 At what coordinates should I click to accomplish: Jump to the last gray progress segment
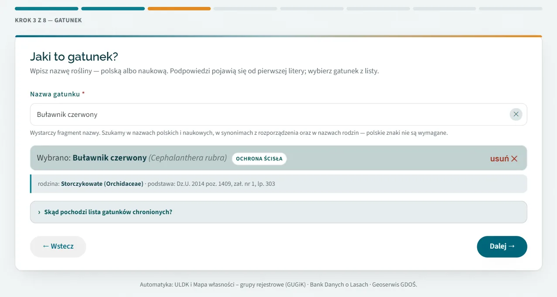[511, 8]
